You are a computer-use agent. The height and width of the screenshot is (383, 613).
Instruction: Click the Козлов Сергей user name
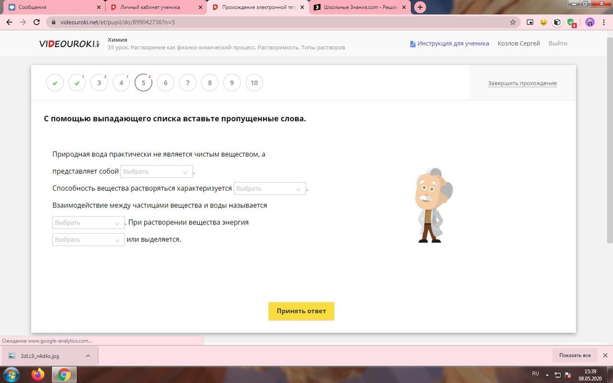click(519, 44)
